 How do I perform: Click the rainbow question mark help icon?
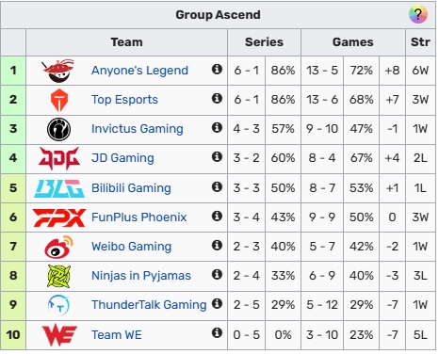tap(418, 14)
